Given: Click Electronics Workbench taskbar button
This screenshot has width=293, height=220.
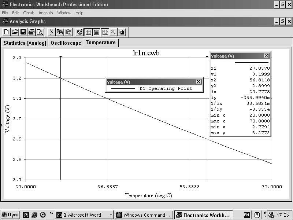Looking at the screenshot, I should (204, 215).
